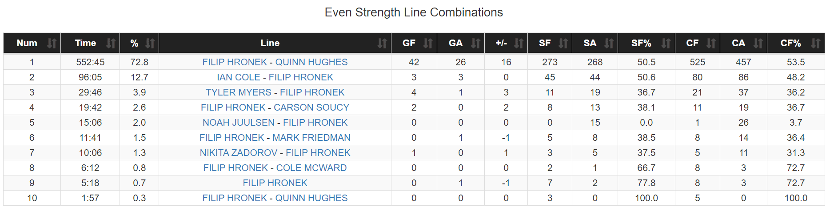
Task: Sort table by Time column icon
Action: (x=111, y=43)
